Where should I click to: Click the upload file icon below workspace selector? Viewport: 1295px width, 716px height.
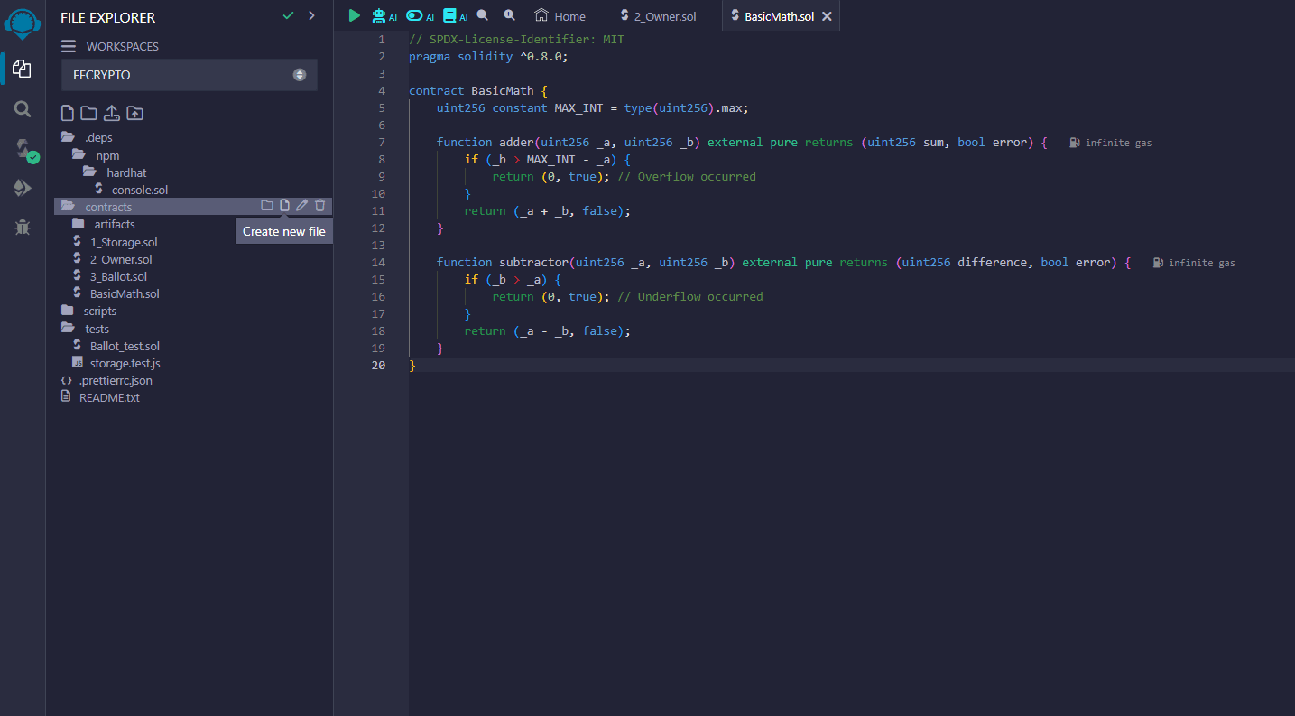(x=112, y=113)
